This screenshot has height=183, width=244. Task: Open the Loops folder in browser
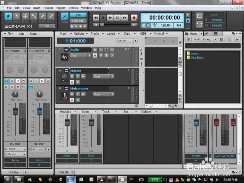(193, 53)
